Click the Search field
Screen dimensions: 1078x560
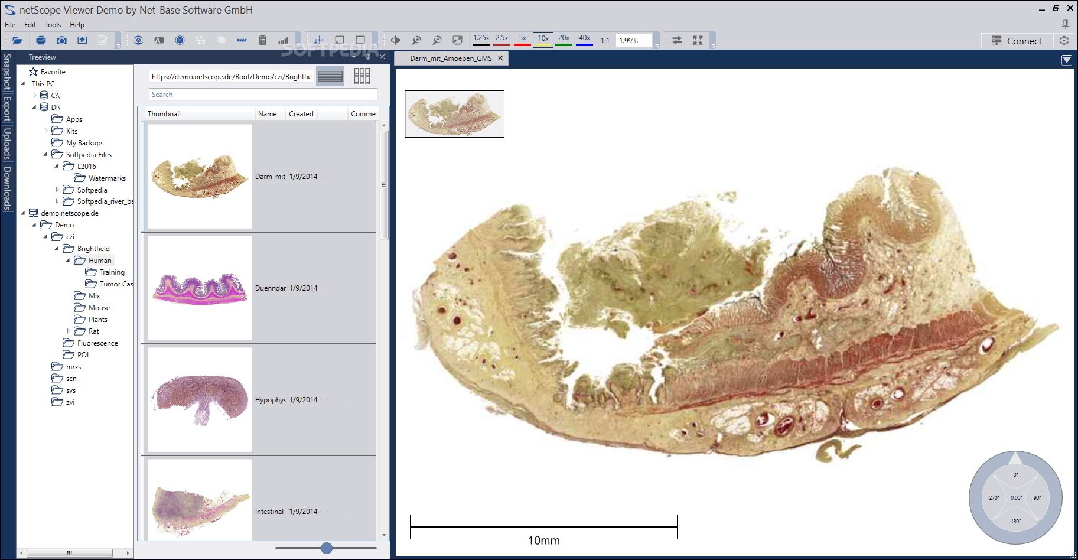(x=263, y=95)
